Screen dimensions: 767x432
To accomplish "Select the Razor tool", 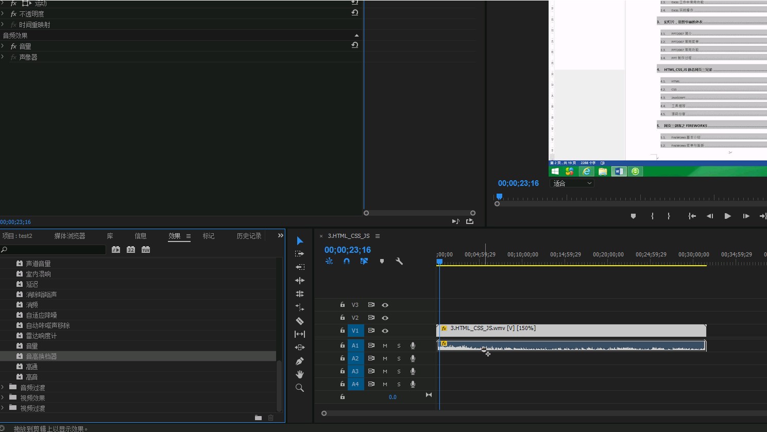I will [300, 321].
